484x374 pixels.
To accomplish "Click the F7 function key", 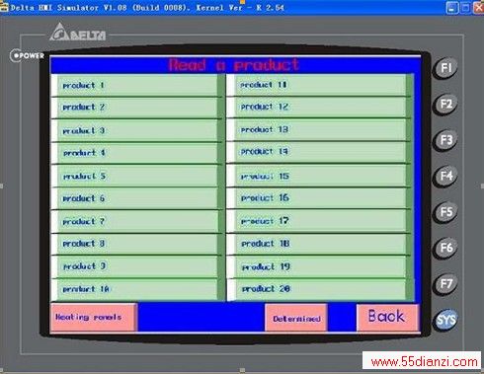I will point(445,283).
